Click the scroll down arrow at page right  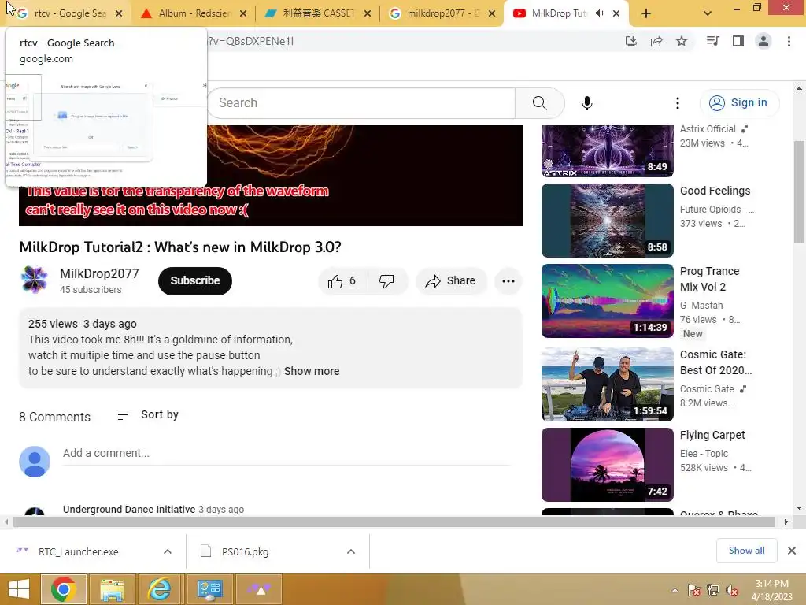(x=800, y=508)
